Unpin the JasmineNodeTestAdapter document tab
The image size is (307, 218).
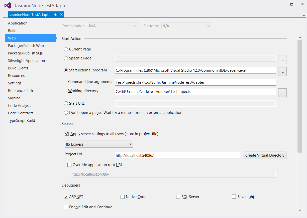(55, 14)
